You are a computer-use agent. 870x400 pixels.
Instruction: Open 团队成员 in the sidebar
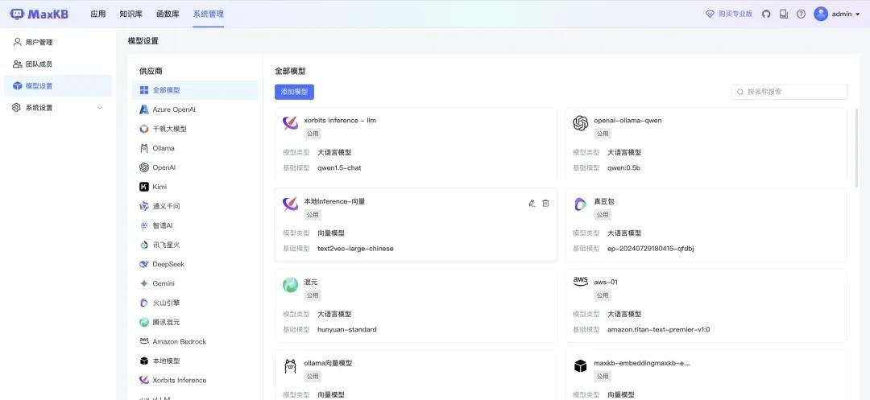click(58, 64)
